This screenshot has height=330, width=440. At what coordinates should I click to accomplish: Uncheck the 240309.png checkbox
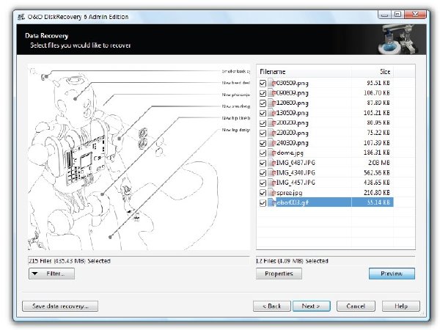coord(263,143)
